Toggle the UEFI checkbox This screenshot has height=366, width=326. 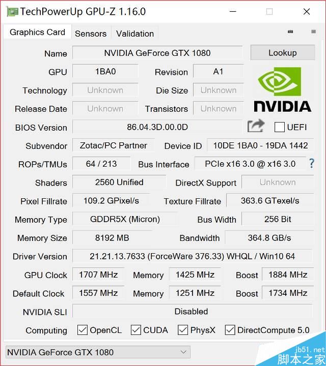(x=279, y=127)
